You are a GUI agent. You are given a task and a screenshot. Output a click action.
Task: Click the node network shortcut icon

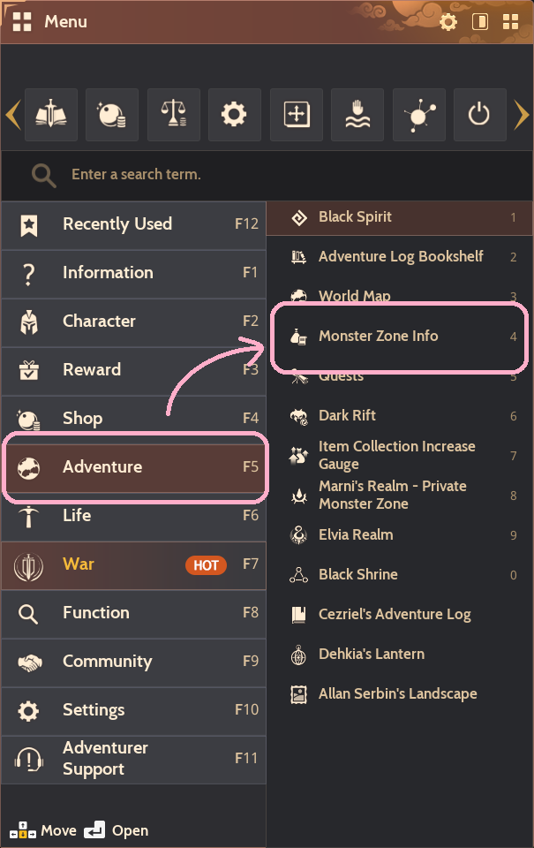(418, 114)
